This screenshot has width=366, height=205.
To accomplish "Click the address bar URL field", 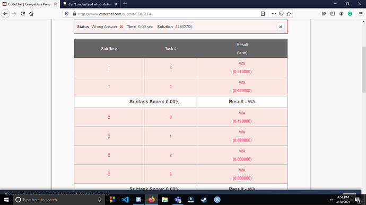I will [168, 14].
